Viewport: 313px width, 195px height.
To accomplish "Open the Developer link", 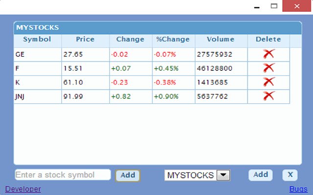I will point(23,189).
